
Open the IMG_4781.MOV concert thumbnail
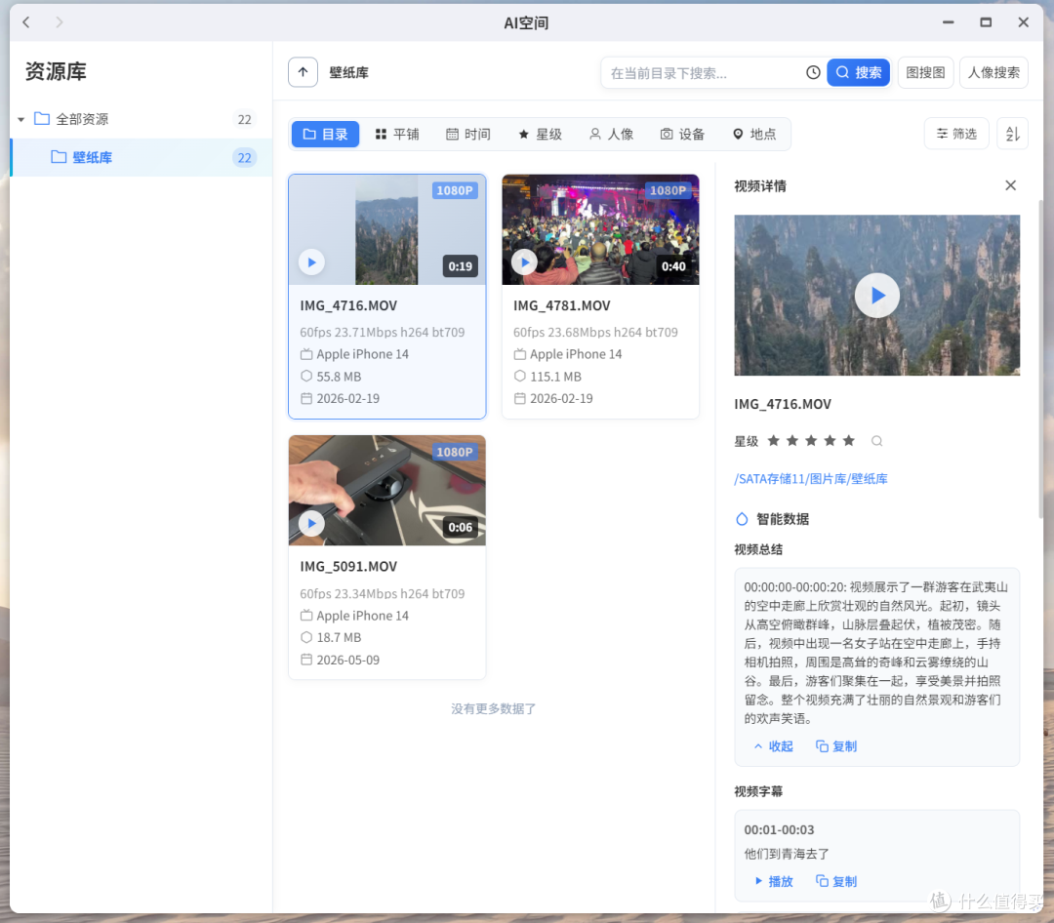(600, 229)
